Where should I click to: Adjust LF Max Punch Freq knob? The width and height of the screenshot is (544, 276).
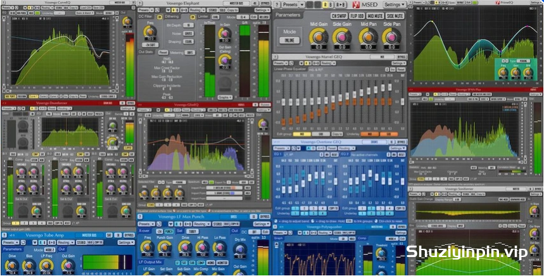[147, 247]
